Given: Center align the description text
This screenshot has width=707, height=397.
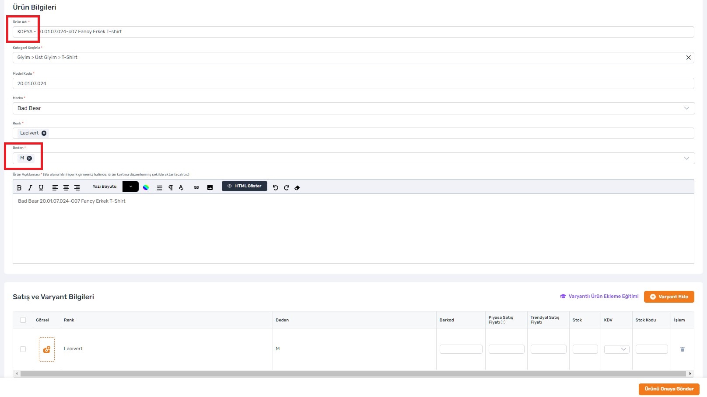Looking at the screenshot, I should tap(66, 188).
